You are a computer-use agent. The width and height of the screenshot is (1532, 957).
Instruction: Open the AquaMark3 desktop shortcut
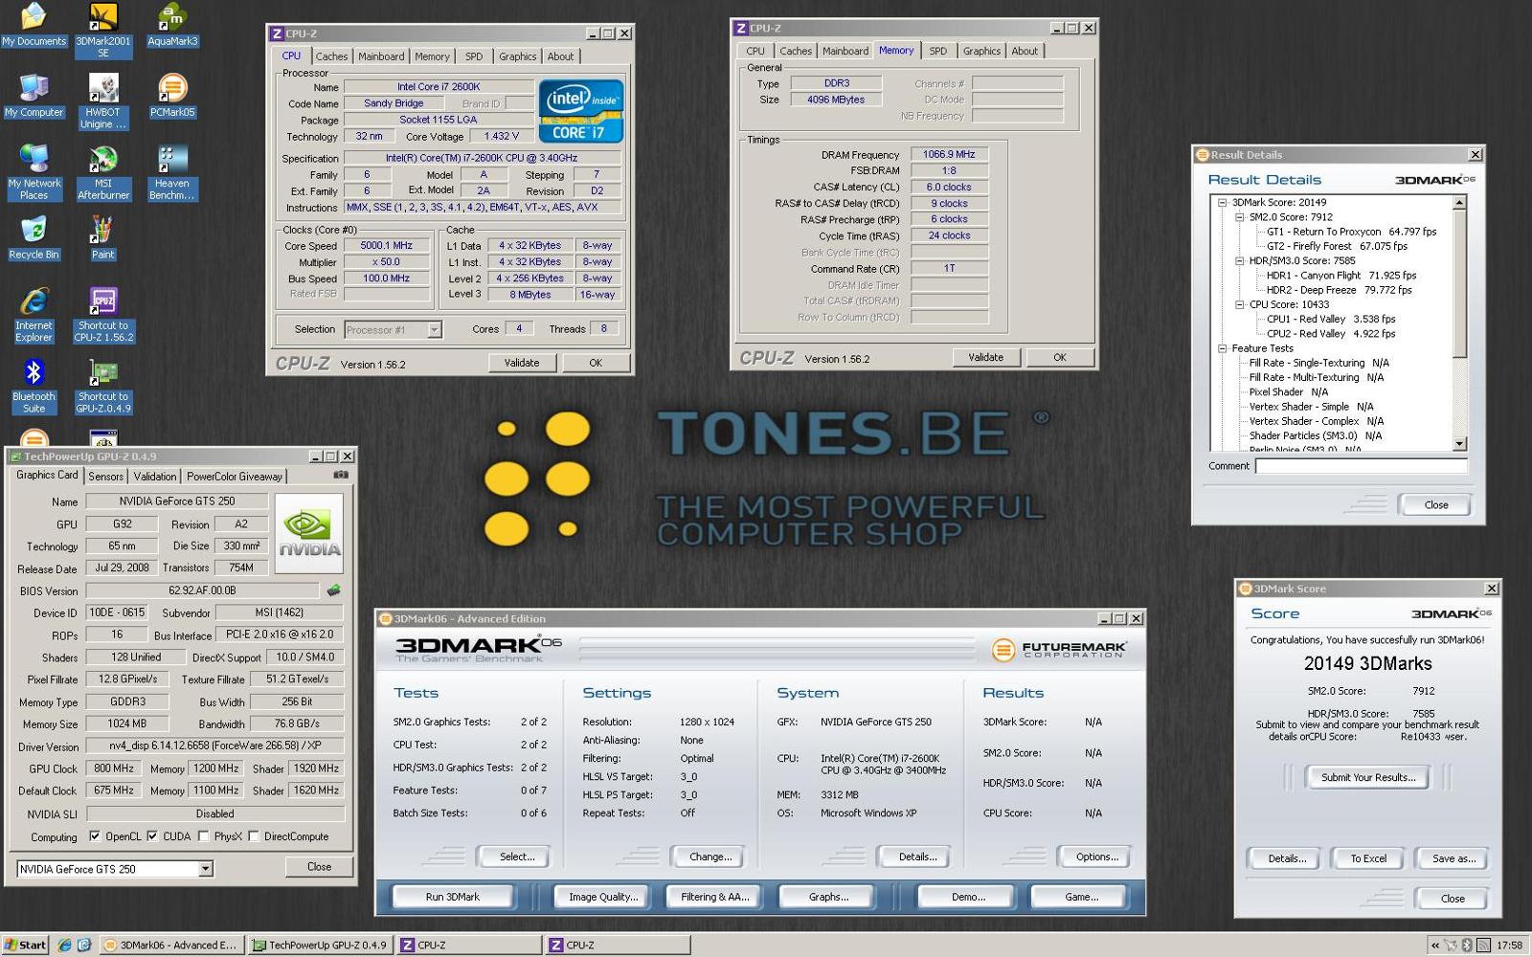[172, 25]
